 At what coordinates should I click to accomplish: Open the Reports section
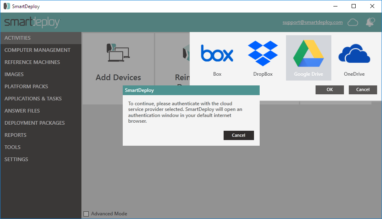41,135
